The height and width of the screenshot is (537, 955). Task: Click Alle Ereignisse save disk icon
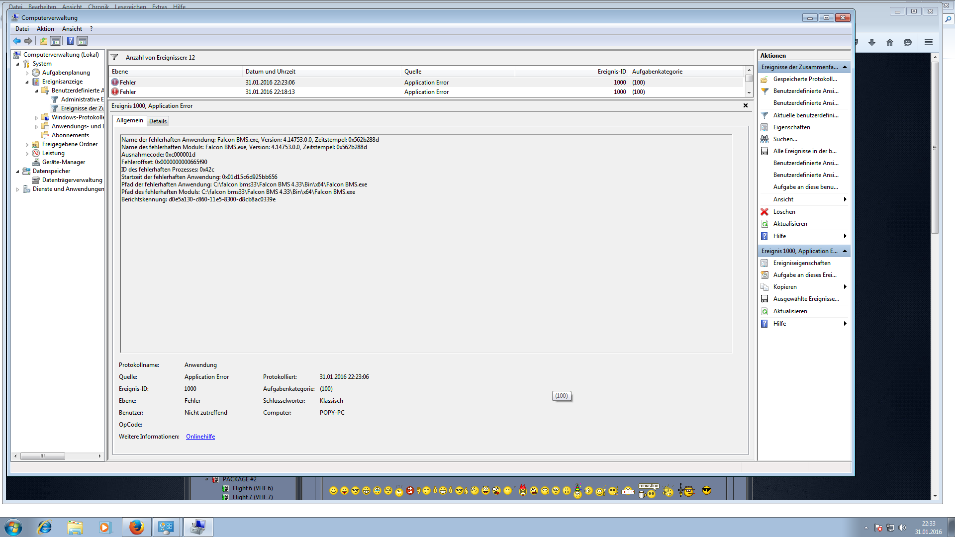pos(764,151)
